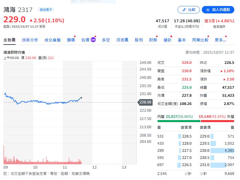Click the bid price 228.5 row
The image size is (240, 180).
(174, 136)
